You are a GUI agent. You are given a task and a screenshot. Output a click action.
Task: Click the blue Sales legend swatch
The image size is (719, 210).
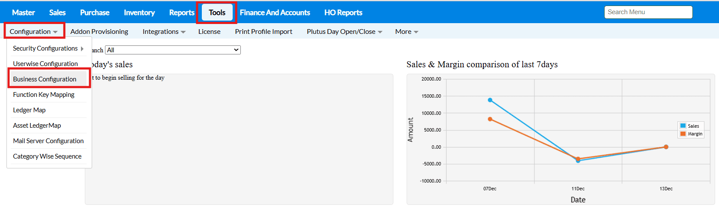[683, 126]
